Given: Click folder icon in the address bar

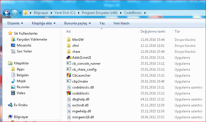Looking at the screenshot, I should (26, 12).
